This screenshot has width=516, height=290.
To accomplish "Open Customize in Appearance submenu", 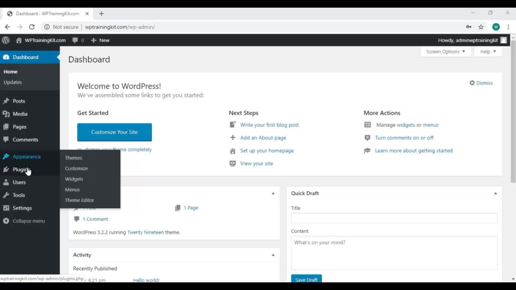I will click(x=76, y=168).
